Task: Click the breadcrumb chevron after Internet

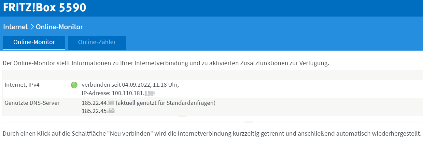Action: coord(32,27)
